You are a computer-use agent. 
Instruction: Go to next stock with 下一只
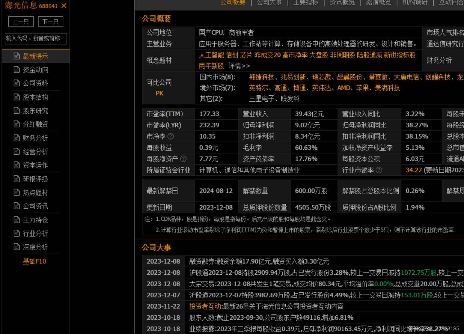(50, 22)
